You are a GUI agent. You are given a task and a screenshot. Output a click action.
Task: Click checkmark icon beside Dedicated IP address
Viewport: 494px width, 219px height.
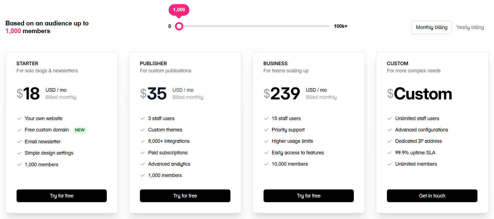390,141
